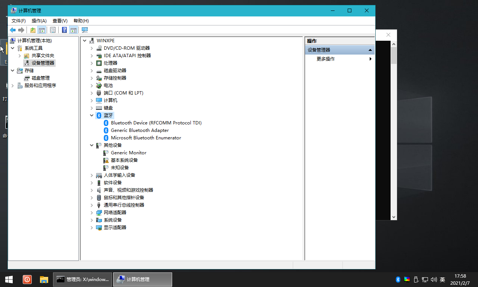Viewport: 478px width, 287px height.
Task: Click the 系统设备 icon
Action: click(99, 220)
